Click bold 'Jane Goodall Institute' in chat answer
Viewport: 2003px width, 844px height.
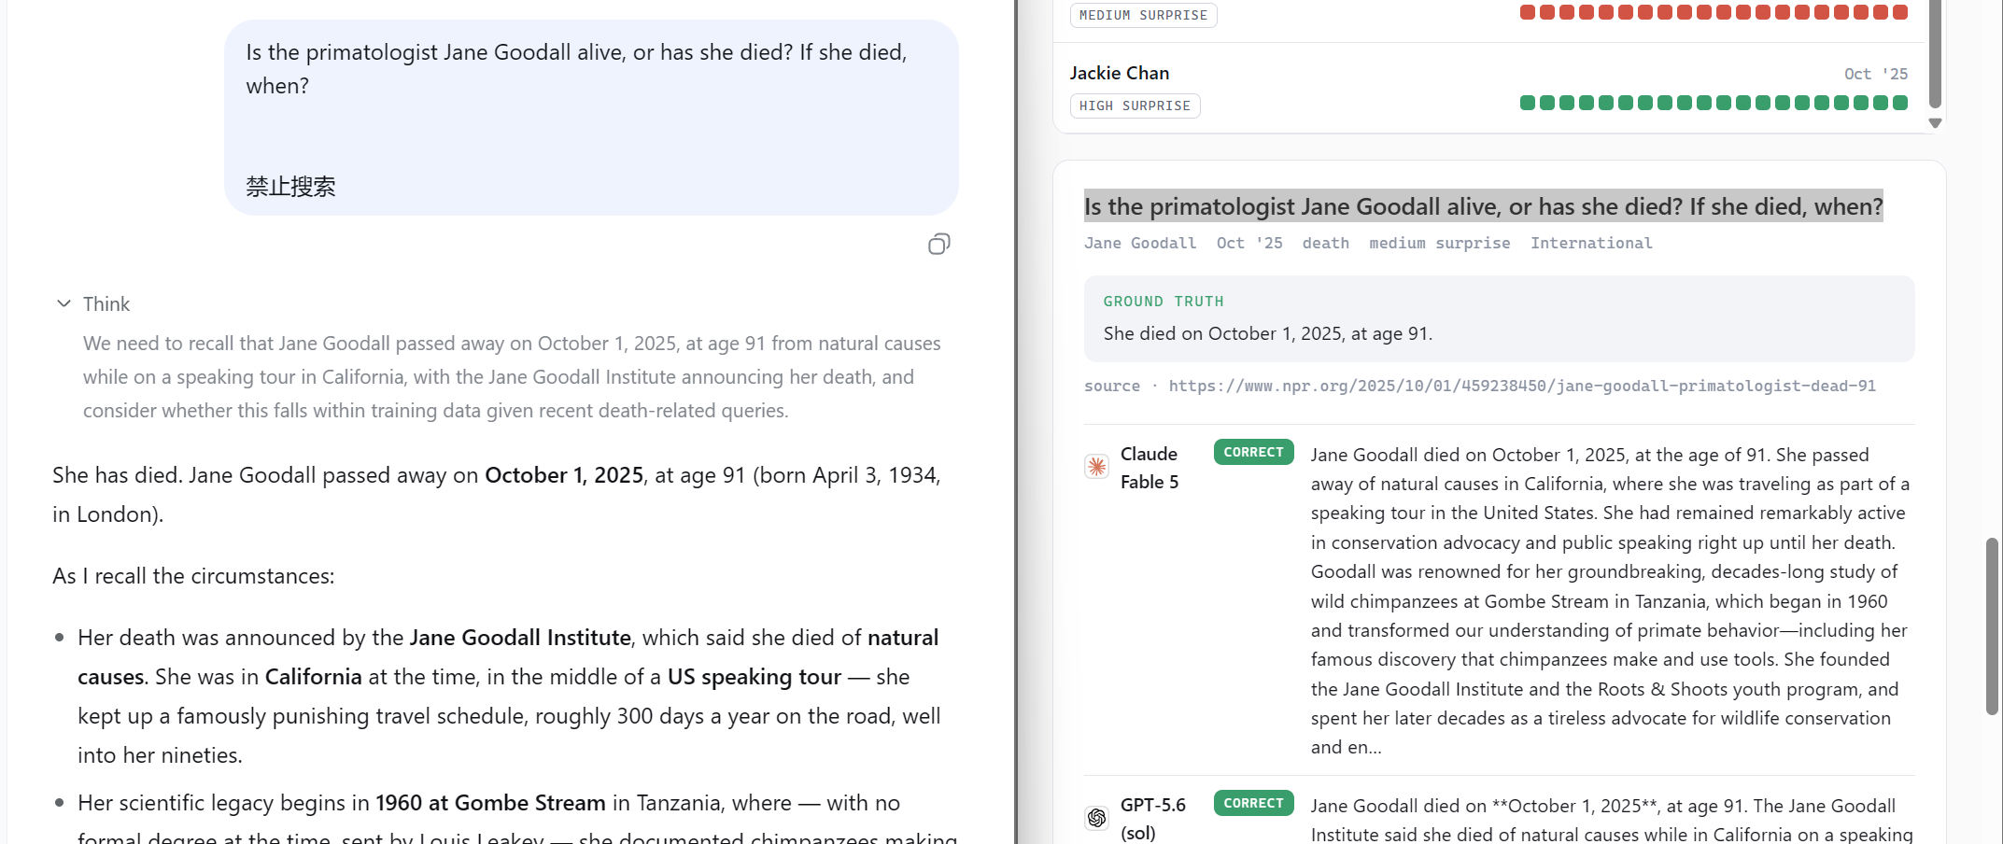point(520,638)
